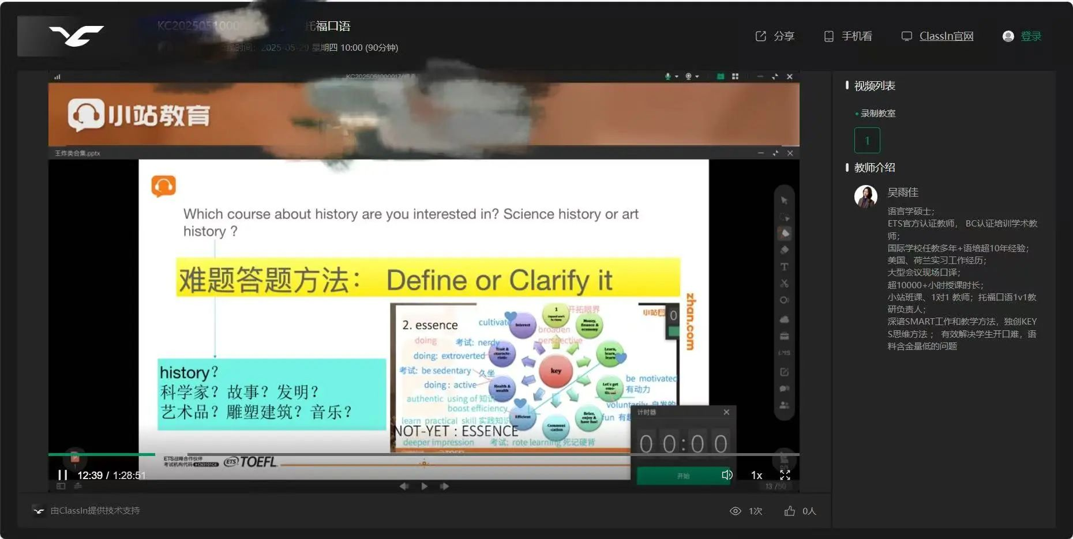This screenshot has height=539, width=1073.
Task: Pause the lesson video playback
Action: point(62,475)
